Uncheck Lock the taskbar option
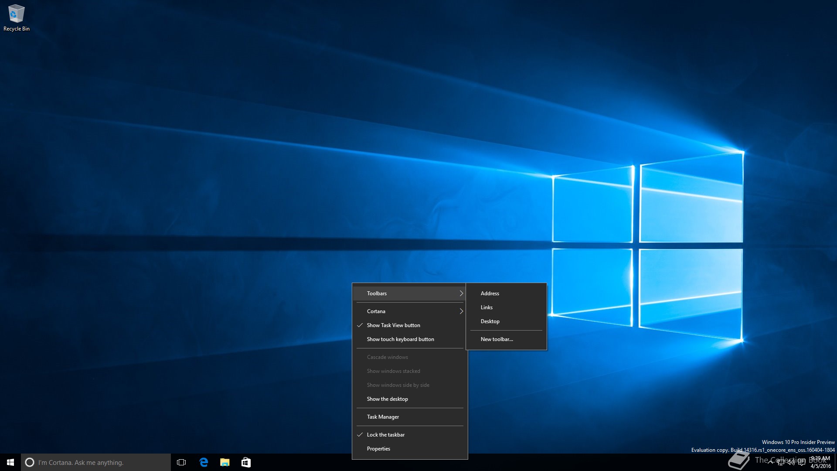837x471 pixels. point(410,435)
